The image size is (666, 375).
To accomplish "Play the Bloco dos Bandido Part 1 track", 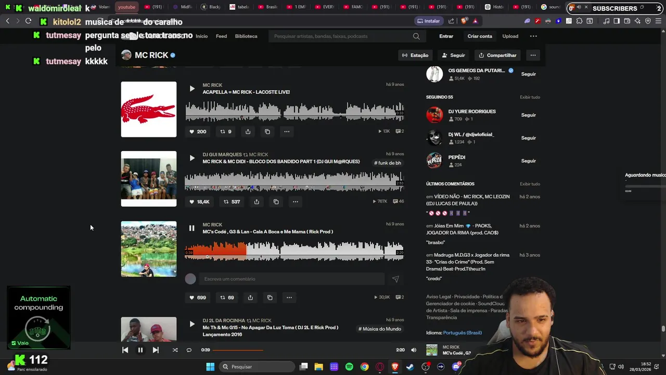I will tap(192, 158).
